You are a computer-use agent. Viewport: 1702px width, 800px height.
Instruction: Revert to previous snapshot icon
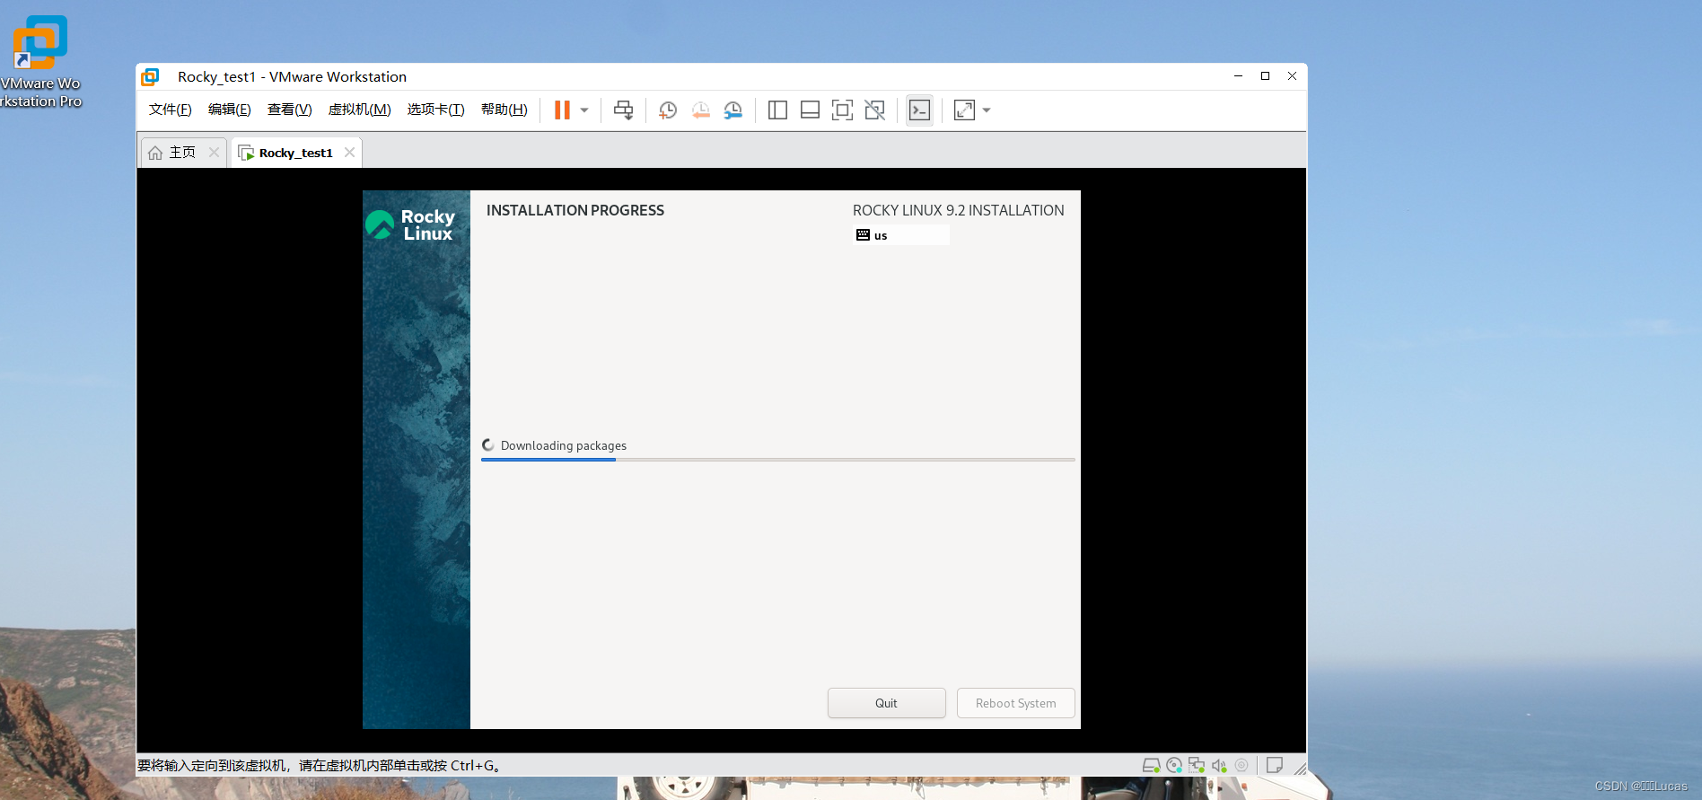pos(701,110)
